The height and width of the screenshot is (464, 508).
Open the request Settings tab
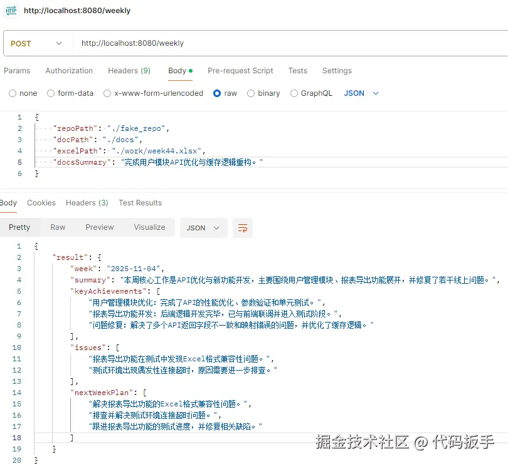pyautogui.click(x=337, y=71)
